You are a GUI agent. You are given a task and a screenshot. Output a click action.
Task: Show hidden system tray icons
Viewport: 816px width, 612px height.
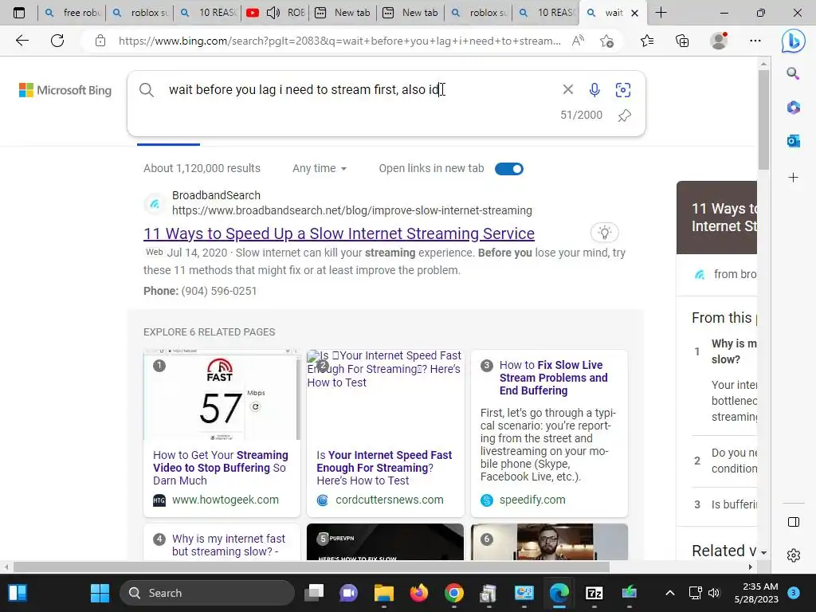[x=670, y=593]
